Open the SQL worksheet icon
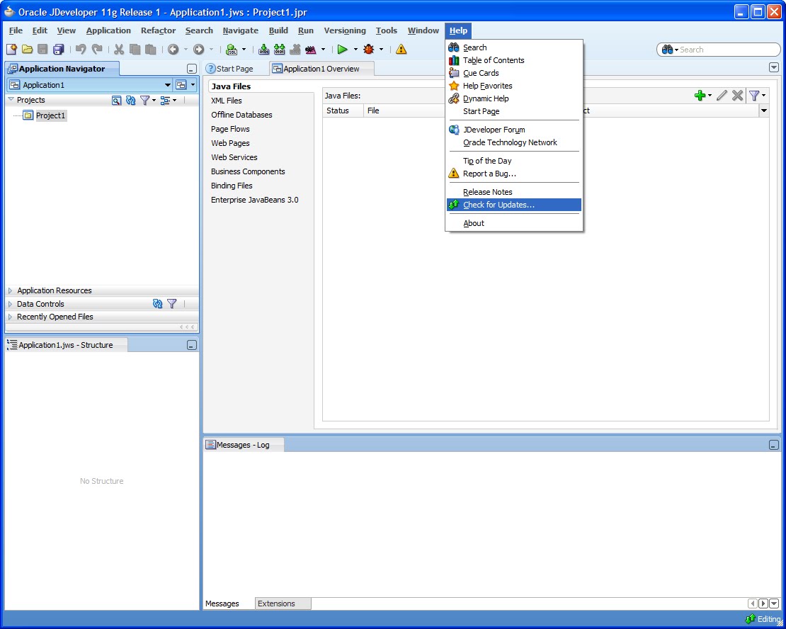Screen dimensions: 786x629 tap(232, 49)
